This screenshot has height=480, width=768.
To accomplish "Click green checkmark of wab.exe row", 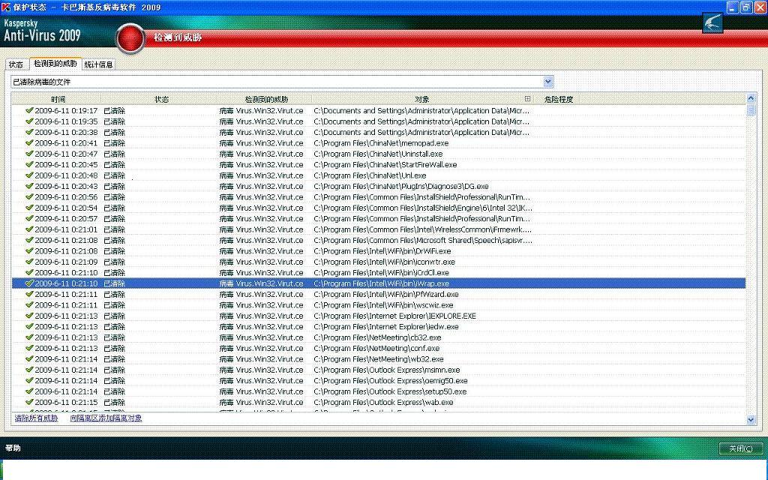I will pyautogui.click(x=29, y=402).
